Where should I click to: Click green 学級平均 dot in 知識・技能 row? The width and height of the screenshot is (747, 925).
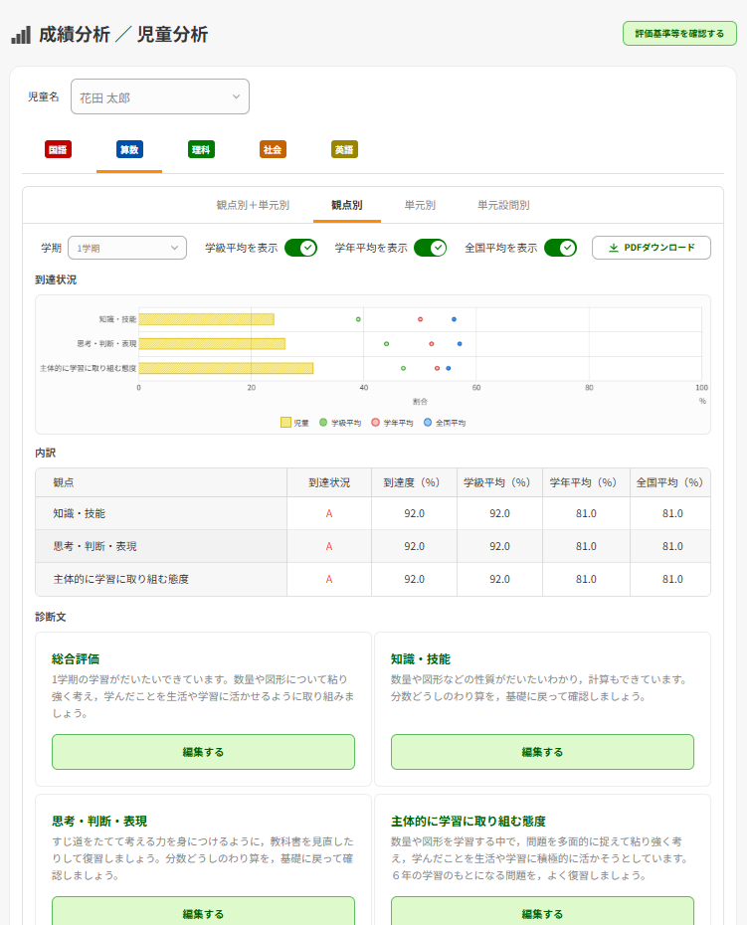coord(358,319)
